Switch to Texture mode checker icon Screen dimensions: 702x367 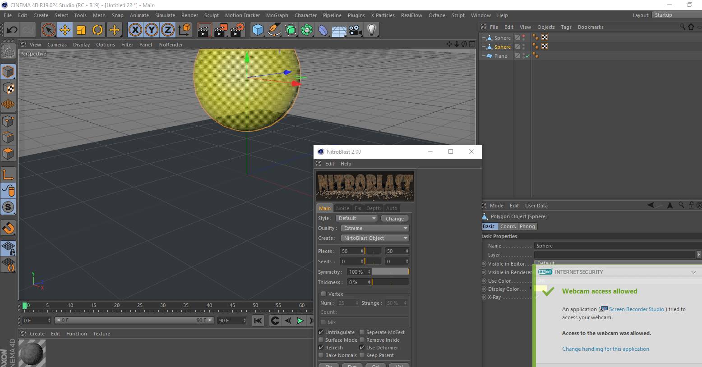point(8,88)
